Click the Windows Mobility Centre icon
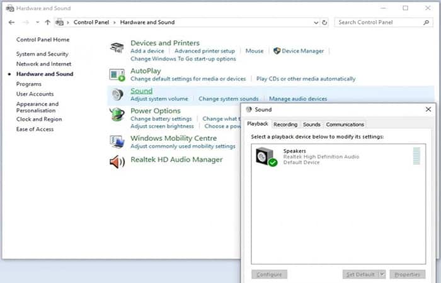441x283 pixels. click(x=117, y=141)
